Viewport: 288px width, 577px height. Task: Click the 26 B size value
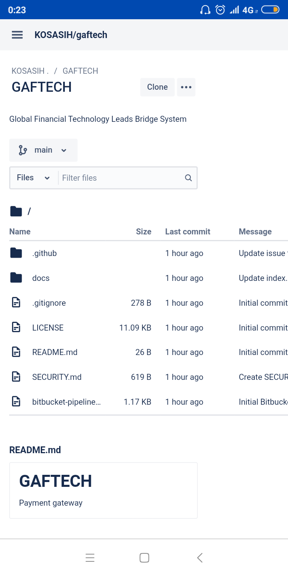[143, 352]
